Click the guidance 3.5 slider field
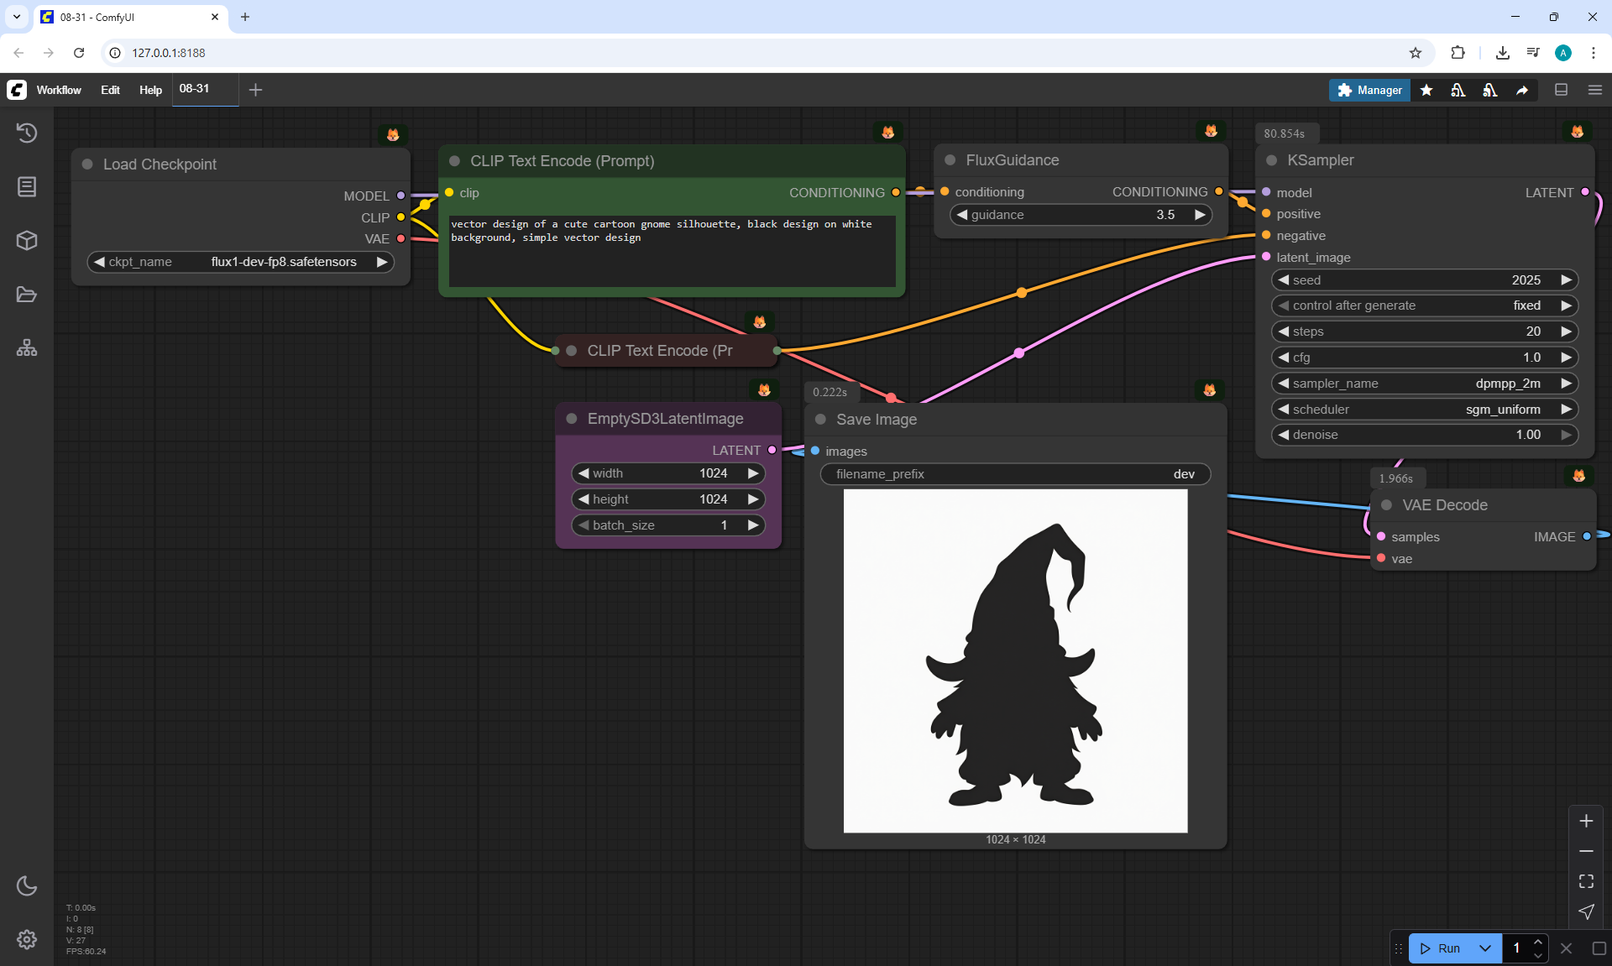The image size is (1612, 966). (1081, 215)
